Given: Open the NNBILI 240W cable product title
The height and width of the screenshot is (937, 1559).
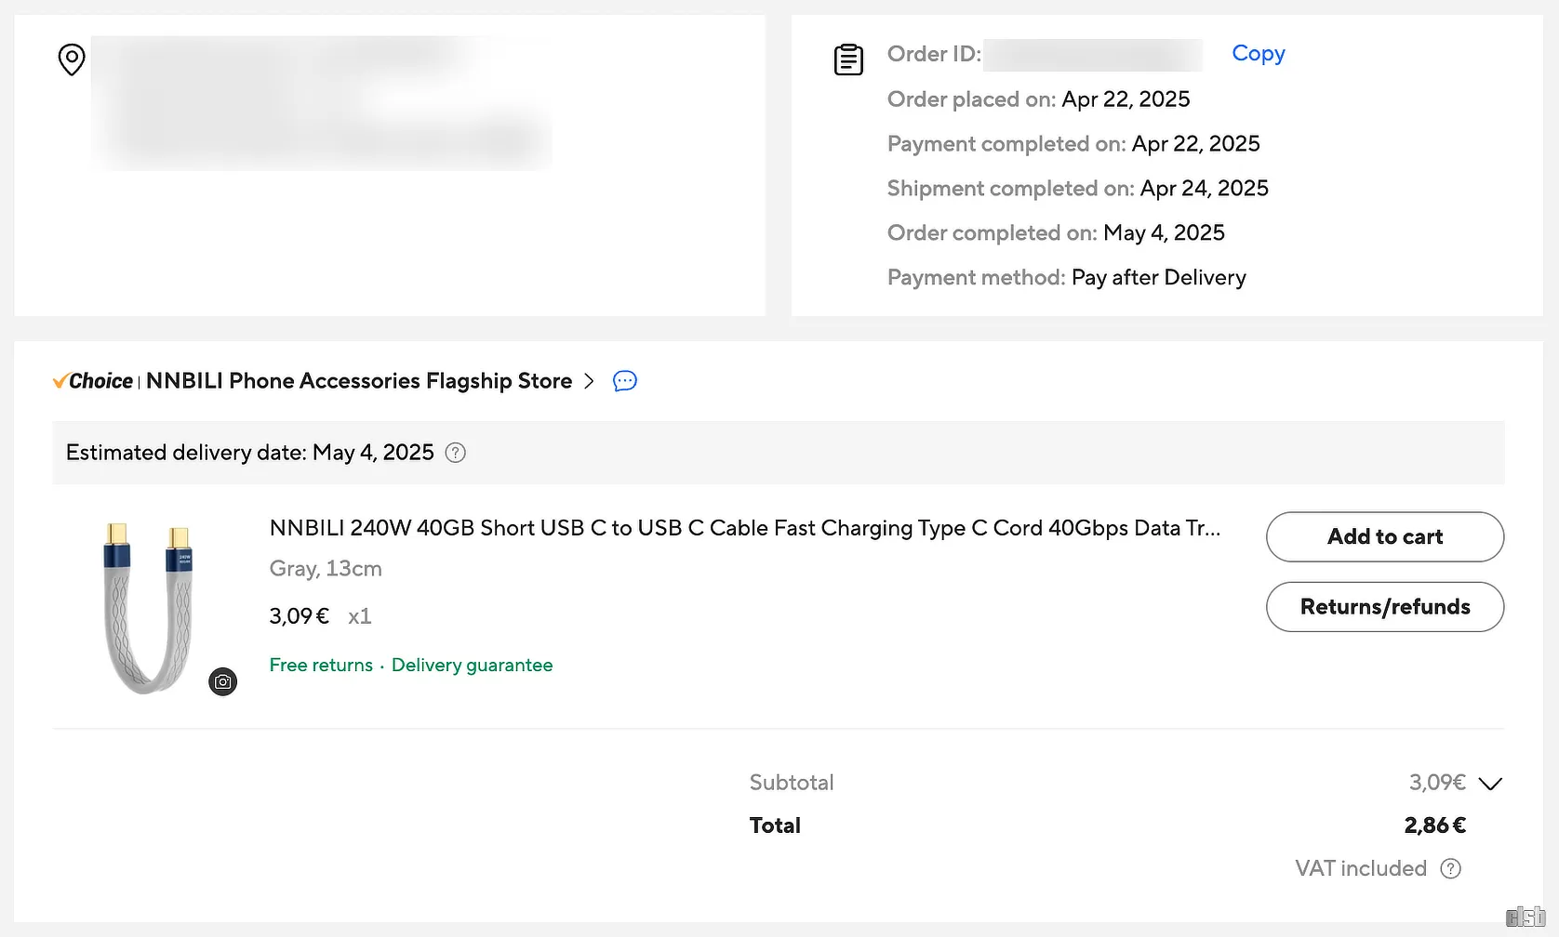Looking at the screenshot, I should [x=745, y=528].
